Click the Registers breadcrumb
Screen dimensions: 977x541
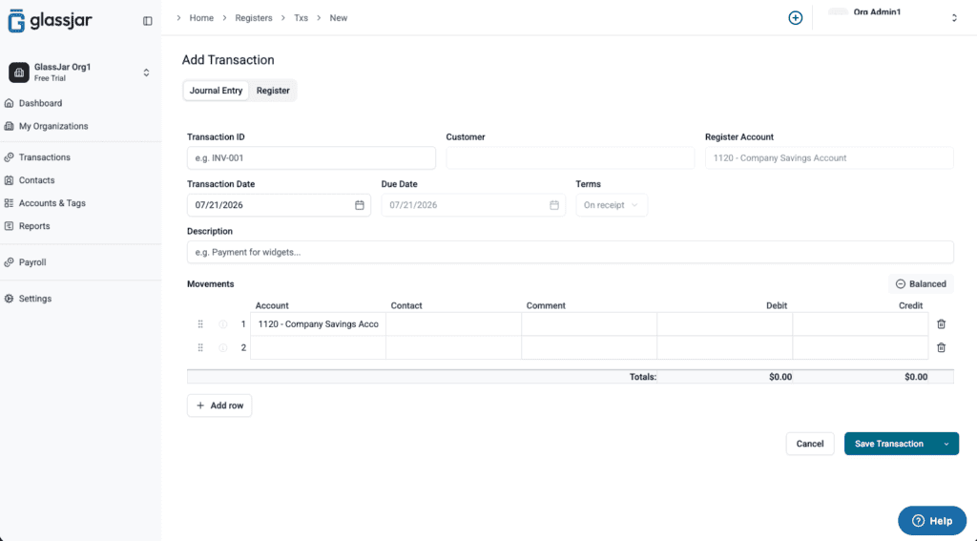pyautogui.click(x=254, y=18)
